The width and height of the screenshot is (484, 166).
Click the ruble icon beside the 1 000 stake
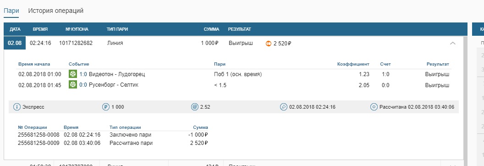tap(106, 107)
